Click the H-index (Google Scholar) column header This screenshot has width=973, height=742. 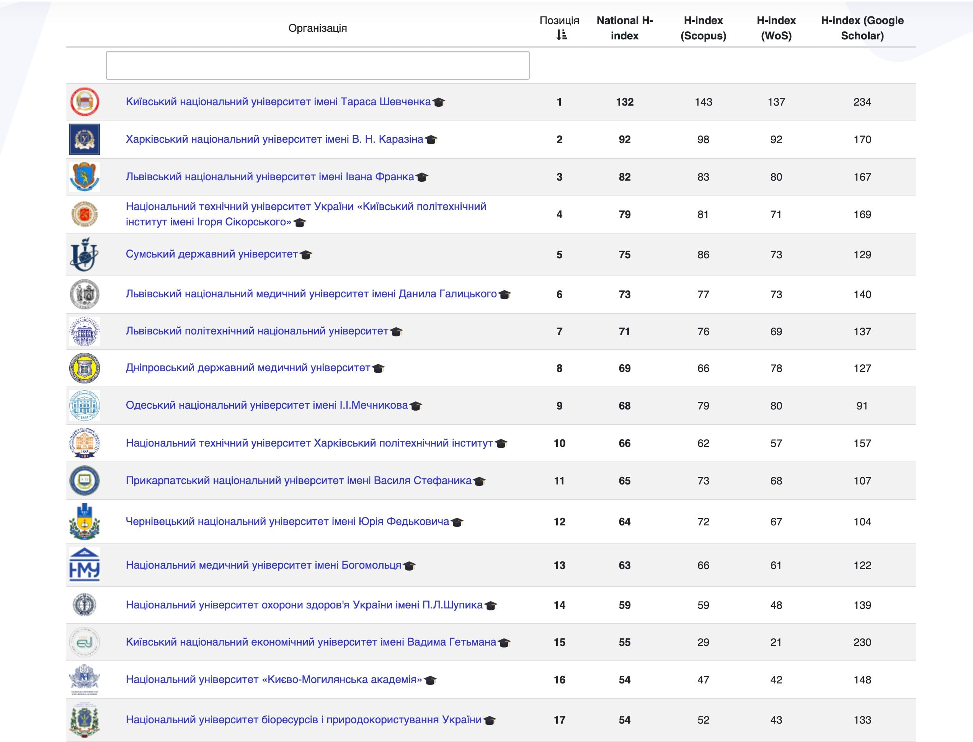pos(862,28)
